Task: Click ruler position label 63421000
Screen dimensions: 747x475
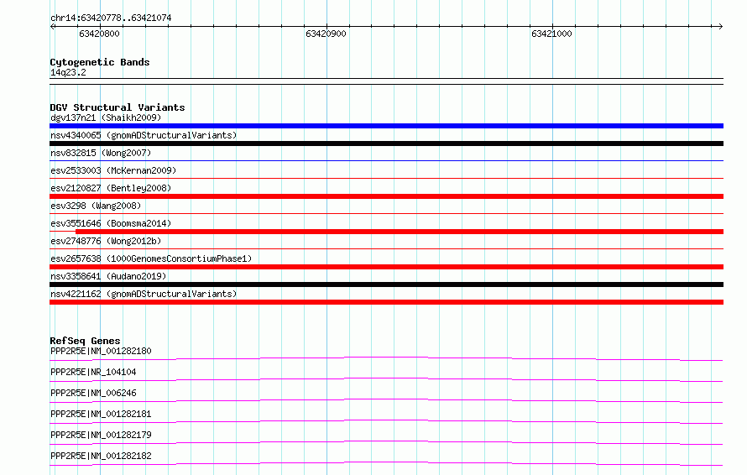Action: 551,34
